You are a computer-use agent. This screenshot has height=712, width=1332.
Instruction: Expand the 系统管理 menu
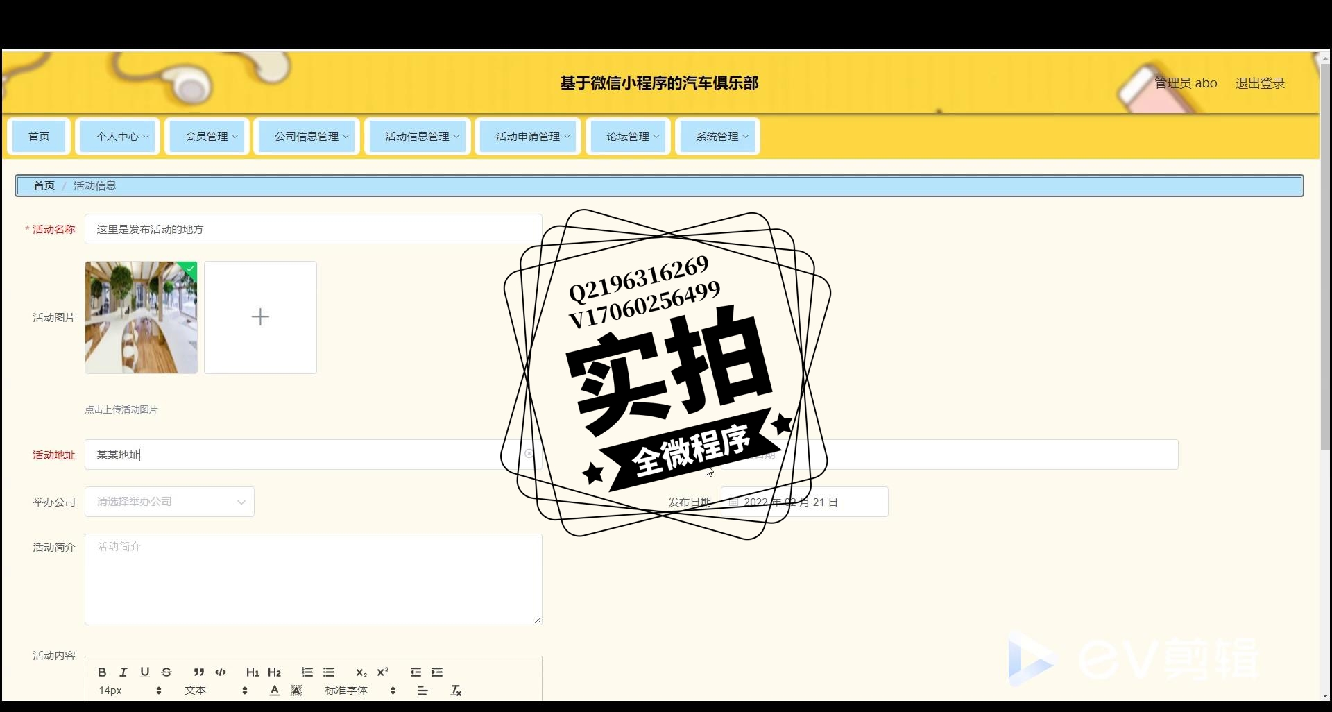pos(717,137)
